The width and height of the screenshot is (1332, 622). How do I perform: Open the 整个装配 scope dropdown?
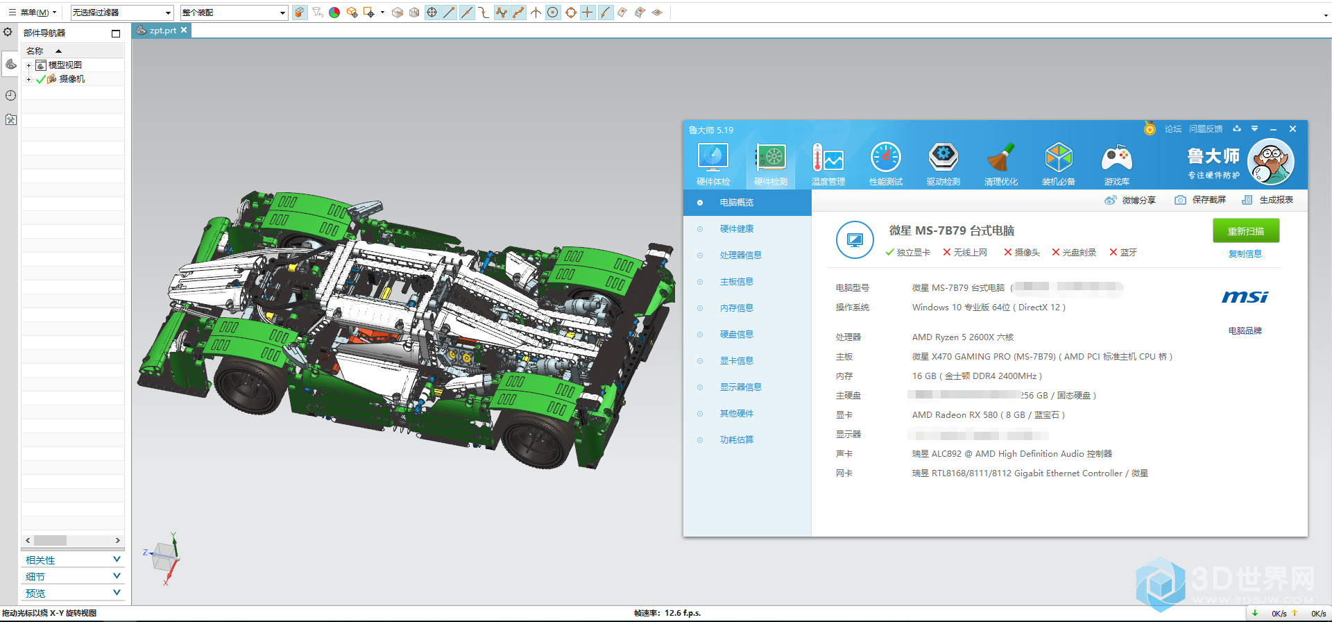click(x=234, y=12)
